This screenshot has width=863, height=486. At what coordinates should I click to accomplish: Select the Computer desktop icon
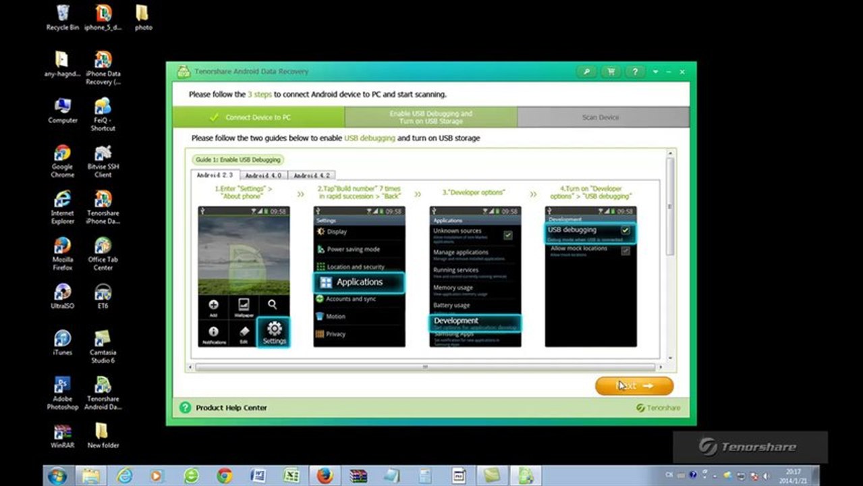[62, 111]
